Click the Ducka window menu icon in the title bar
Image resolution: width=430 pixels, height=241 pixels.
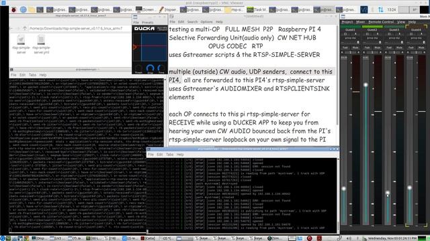[135, 16]
